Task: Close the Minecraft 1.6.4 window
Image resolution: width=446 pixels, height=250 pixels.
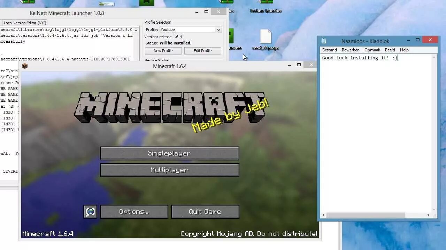Action: (311, 65)
